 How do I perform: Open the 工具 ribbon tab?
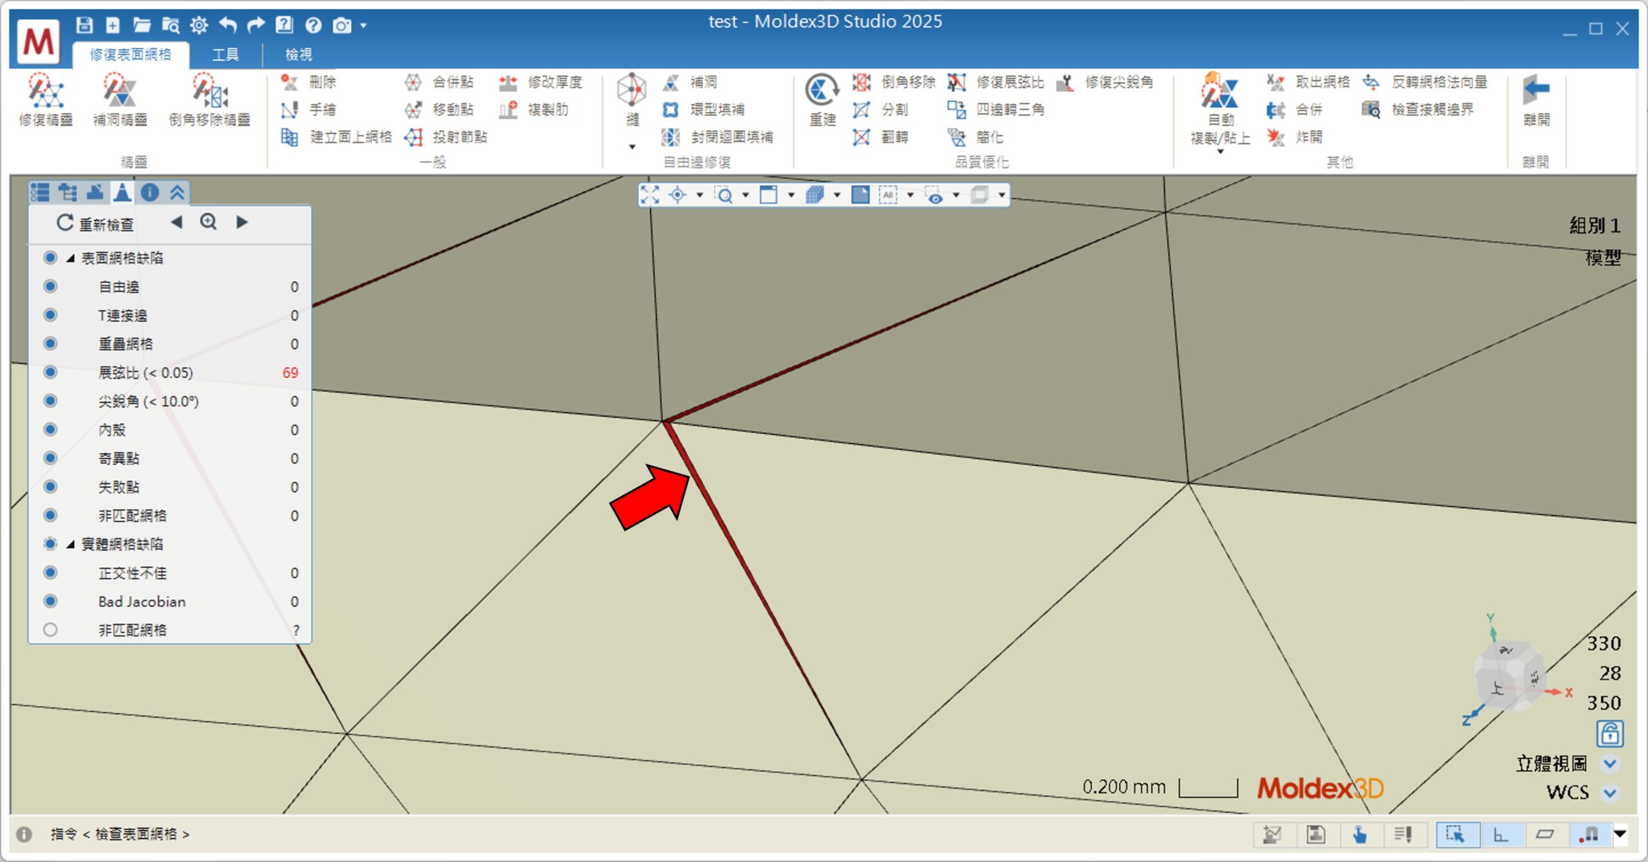click(225, 54)
